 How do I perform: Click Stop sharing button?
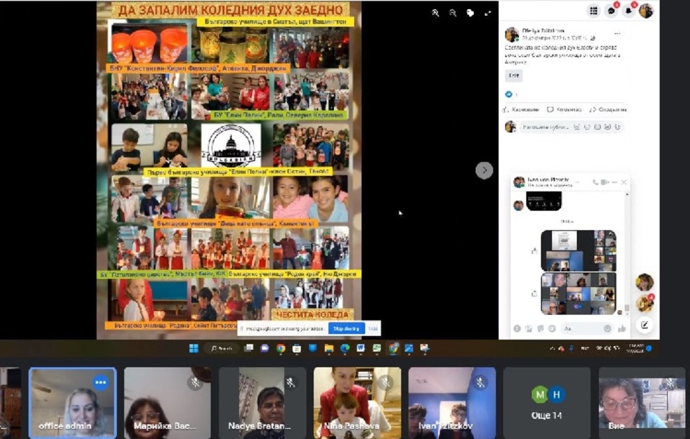(x=346, y=329)
